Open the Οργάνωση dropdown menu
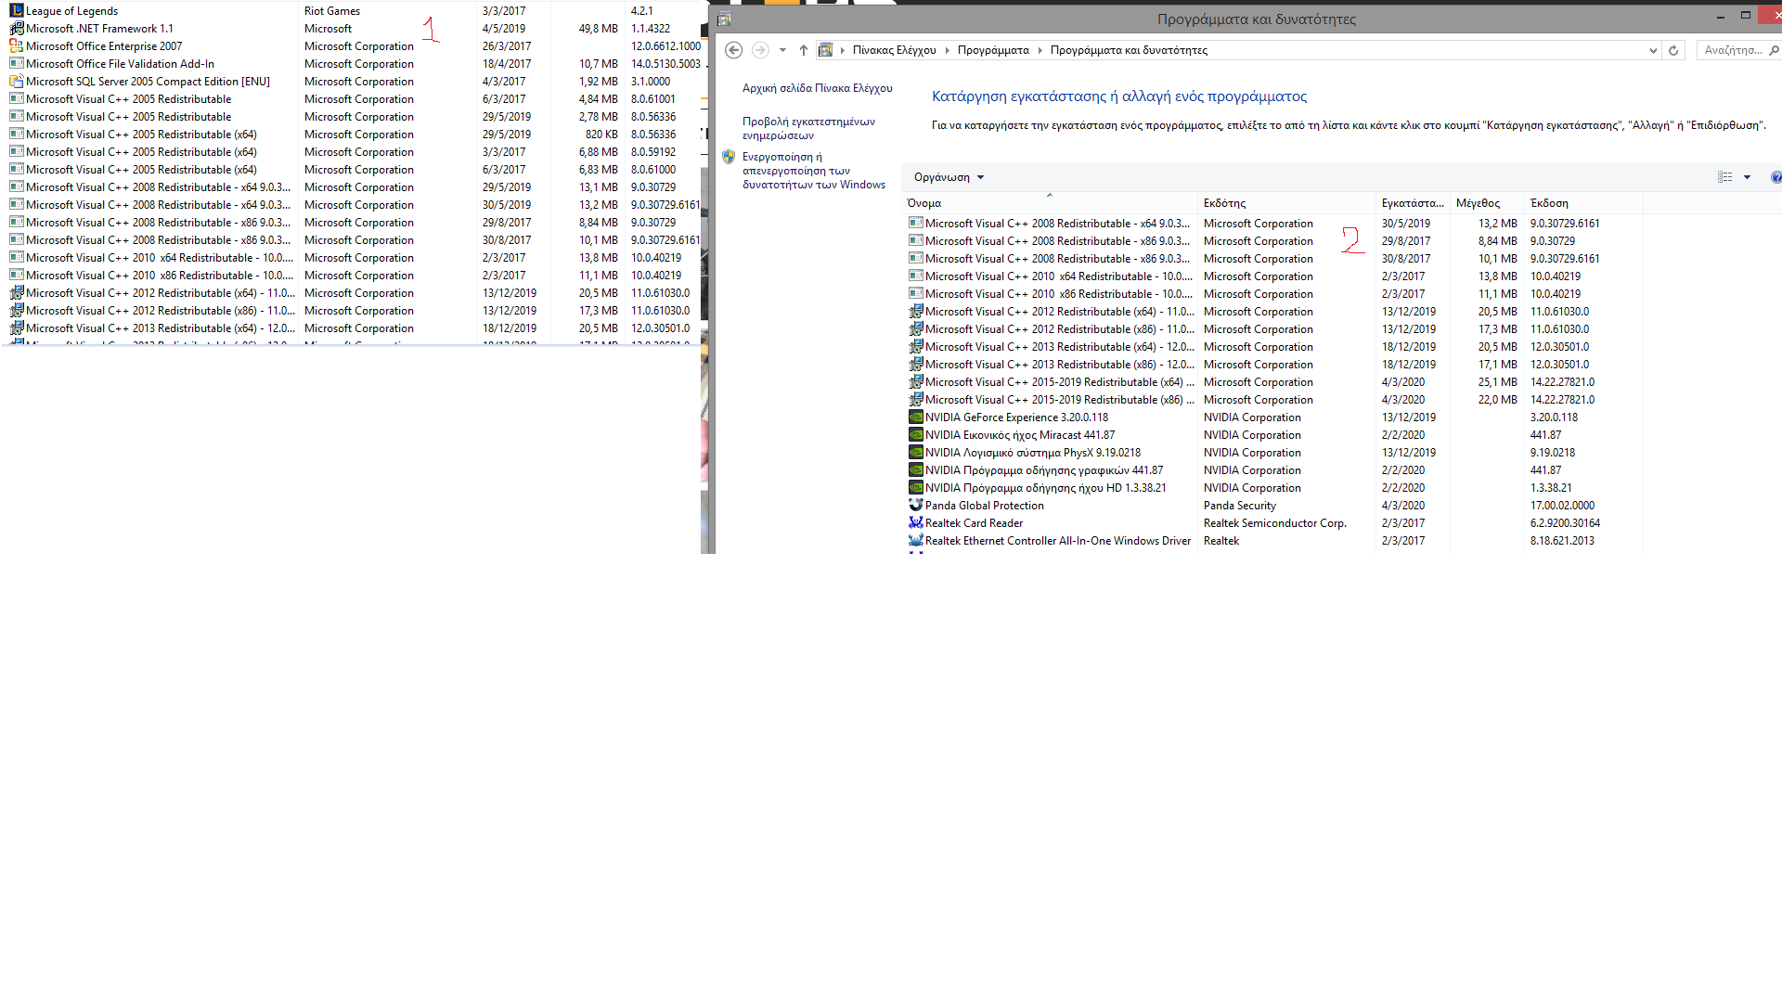This screenshot has height=1002, width=1782. (x=949, y=177)
